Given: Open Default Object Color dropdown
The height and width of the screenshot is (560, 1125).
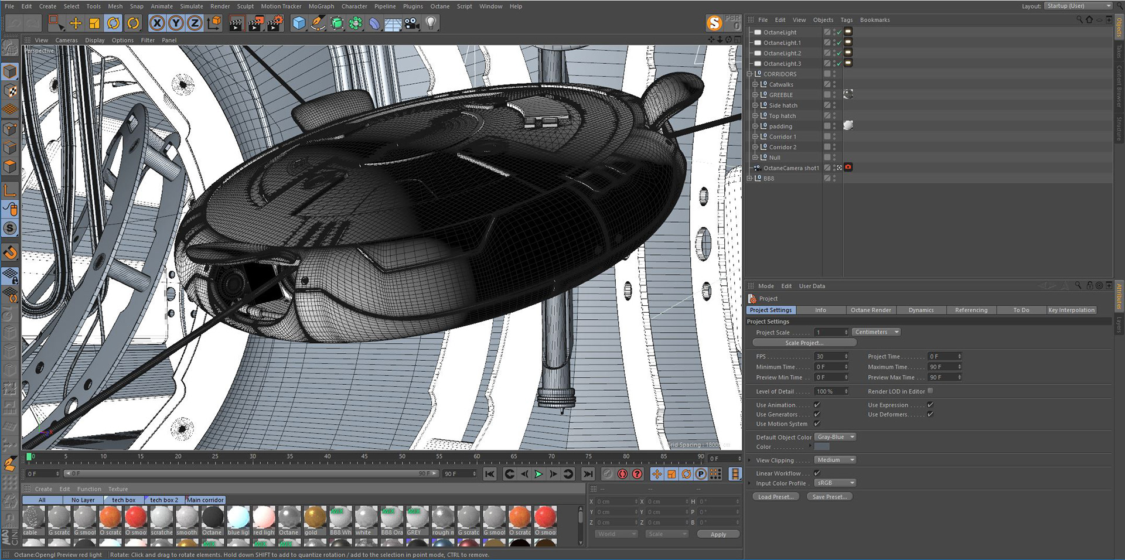Looking at the screenshot, I should click(x=835, y=437).
